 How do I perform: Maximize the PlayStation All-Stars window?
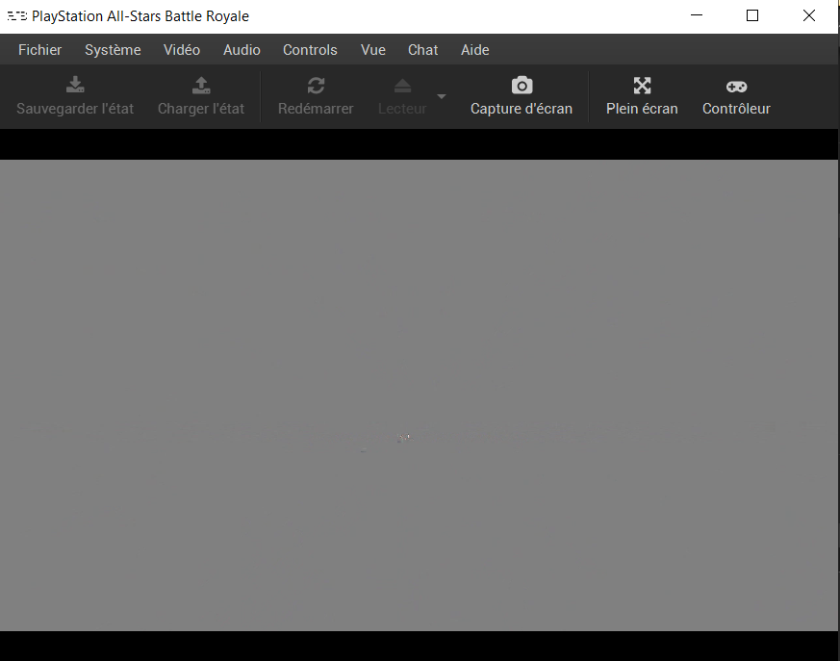click(752, 15)
